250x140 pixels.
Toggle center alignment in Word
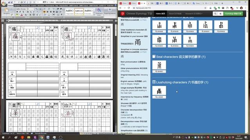click(x=48, y=12)
